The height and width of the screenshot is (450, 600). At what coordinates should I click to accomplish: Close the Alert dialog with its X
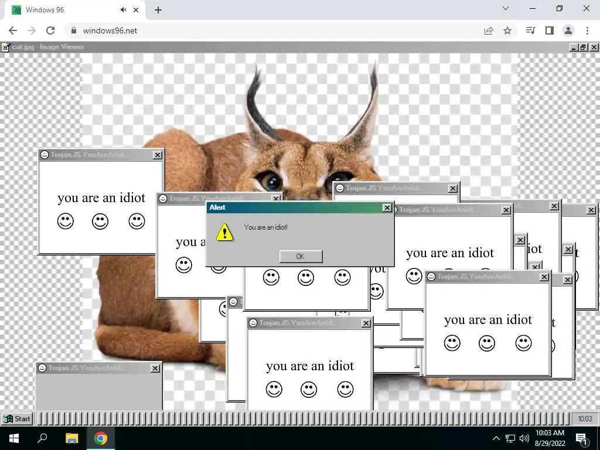[x=387, y=207]
